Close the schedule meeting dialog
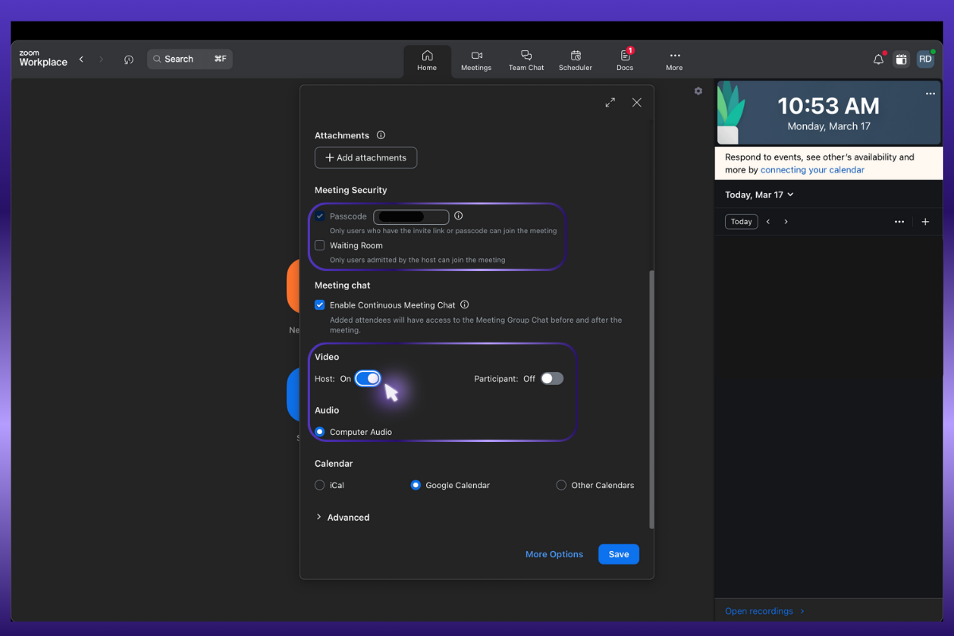This screenshot has height=636, width=954. 637,103
